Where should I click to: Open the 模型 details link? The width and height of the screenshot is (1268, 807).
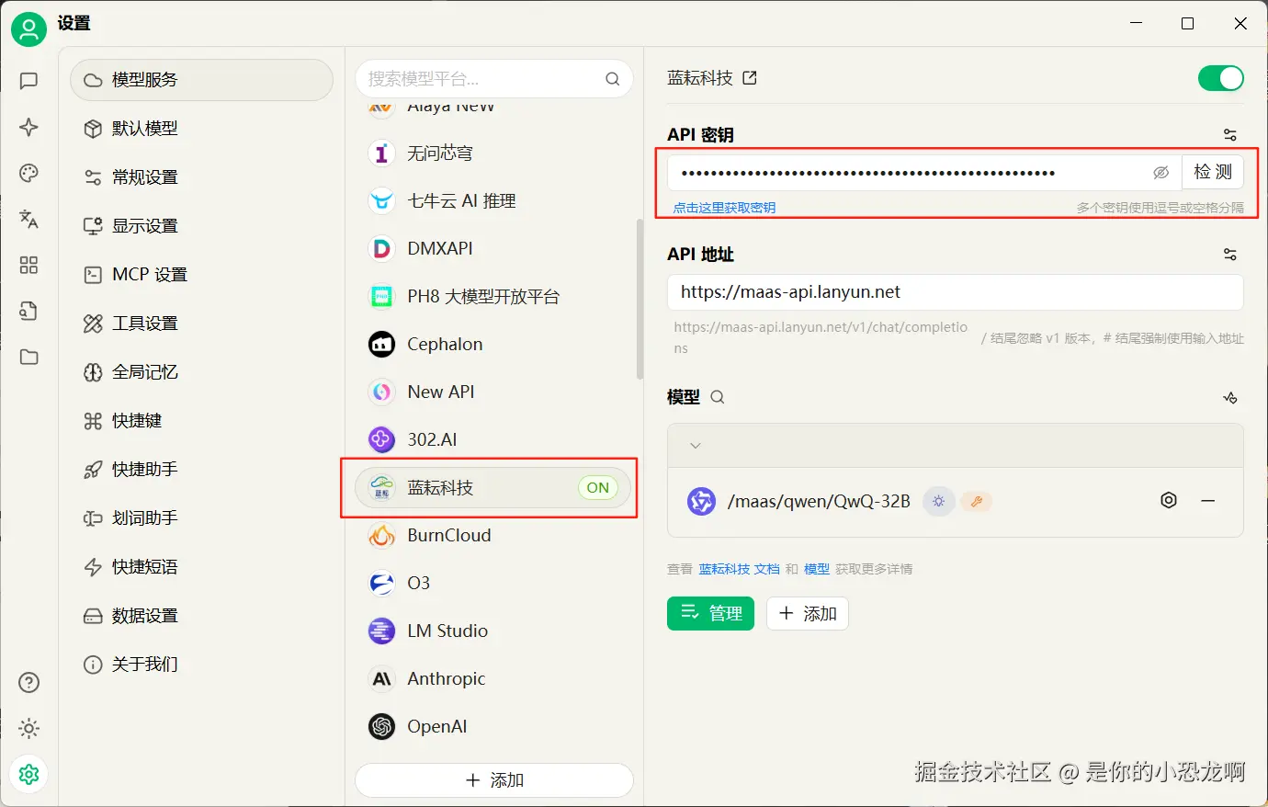817,569
